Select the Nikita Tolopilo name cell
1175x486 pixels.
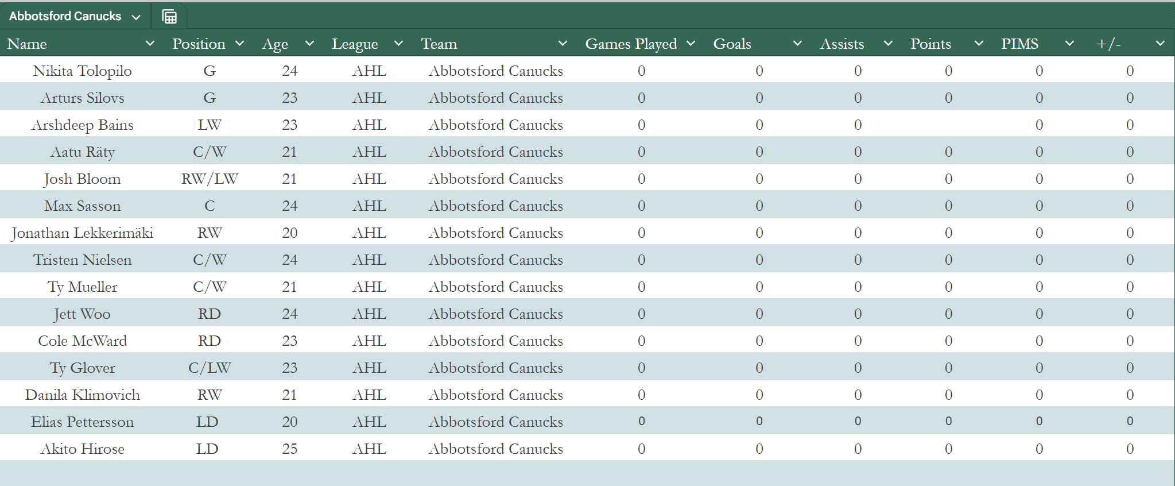point(82,71)
